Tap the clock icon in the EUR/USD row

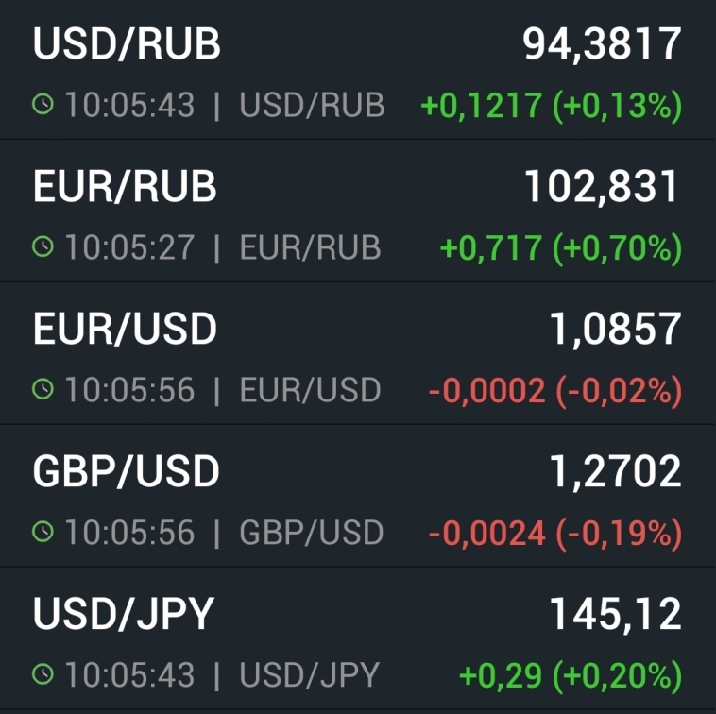43,390
